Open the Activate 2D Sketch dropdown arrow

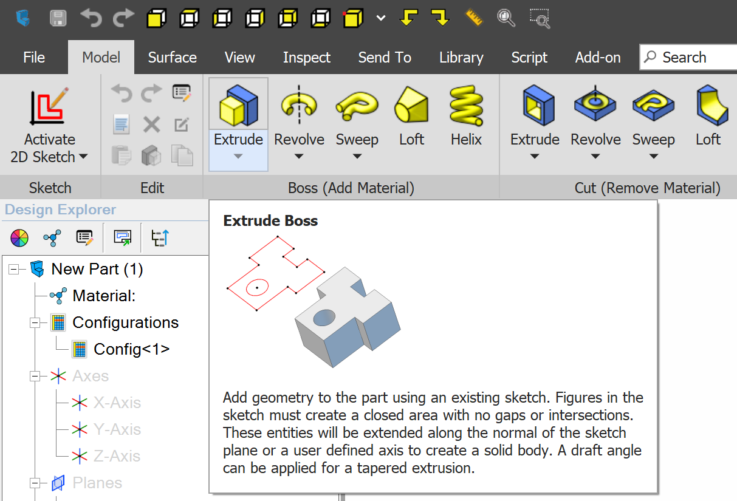83,157
